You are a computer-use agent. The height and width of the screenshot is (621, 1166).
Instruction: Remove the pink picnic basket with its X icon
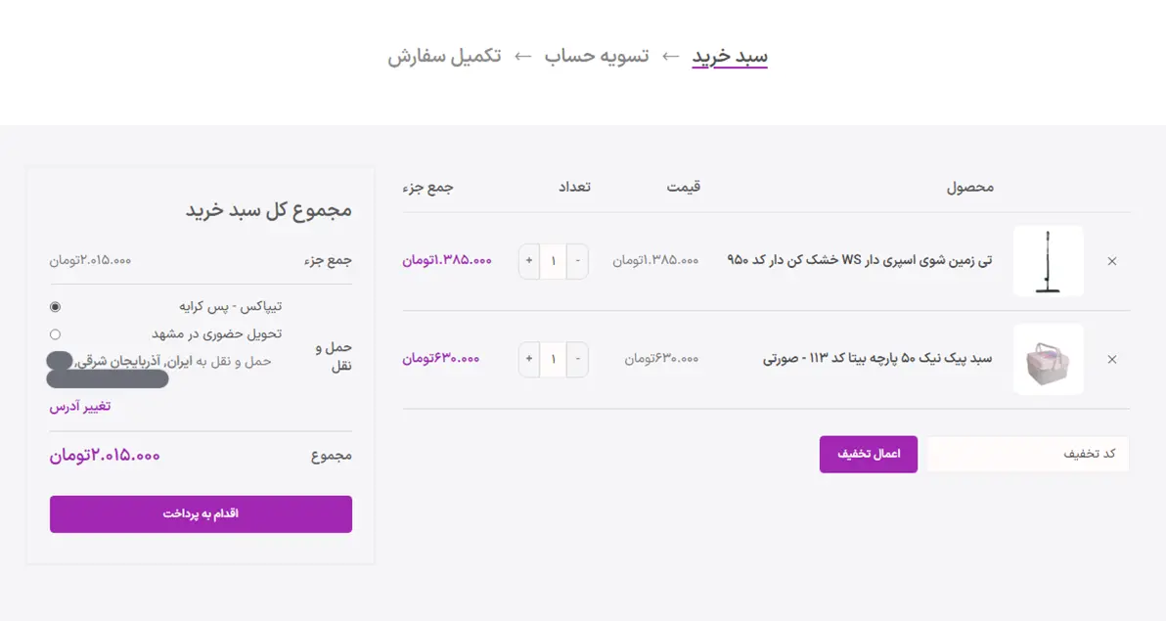pos(1111,359)
